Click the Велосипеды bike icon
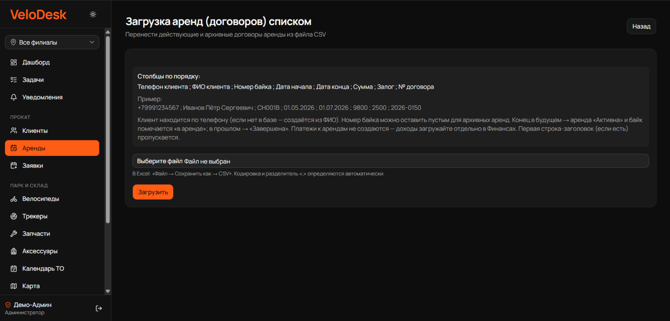 pyautogui.click(x=14, y=199)
